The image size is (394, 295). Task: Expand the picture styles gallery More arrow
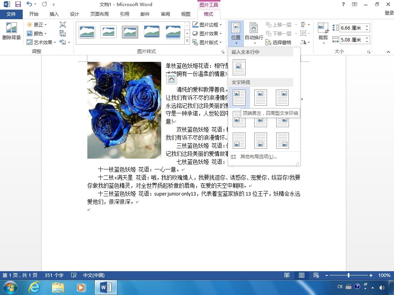187,41
